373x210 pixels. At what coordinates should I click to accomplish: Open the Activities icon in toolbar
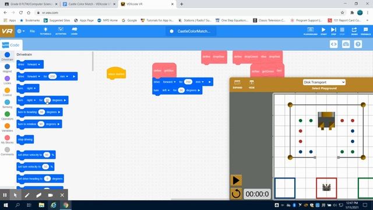[61, 31]
